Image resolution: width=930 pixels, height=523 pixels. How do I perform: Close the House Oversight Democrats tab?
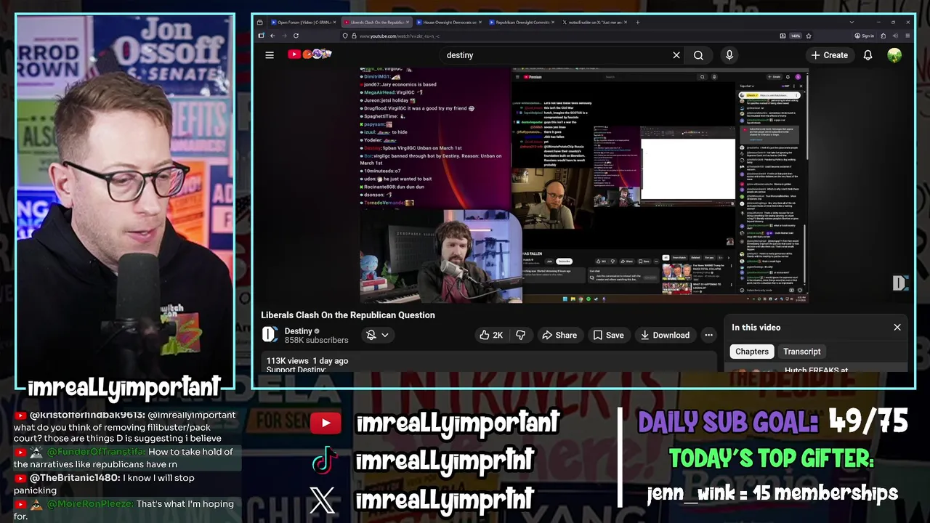pos(481,23)
